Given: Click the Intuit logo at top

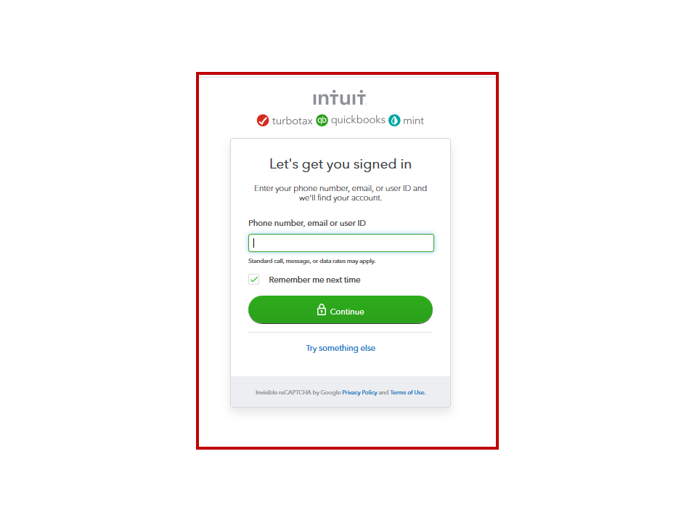Looking at the screenshot, I should (x=339, y=98).
